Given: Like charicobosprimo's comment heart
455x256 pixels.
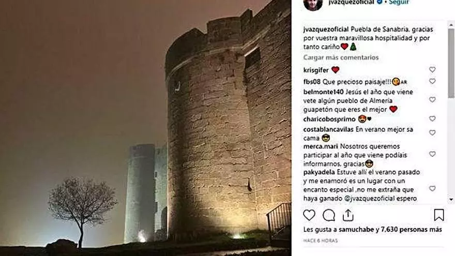Looking at the screenshot, I should tap(432, 119).
